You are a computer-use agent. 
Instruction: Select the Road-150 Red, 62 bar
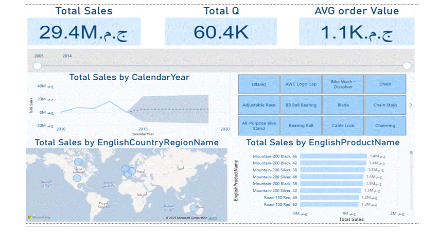(x=329, y=204)
